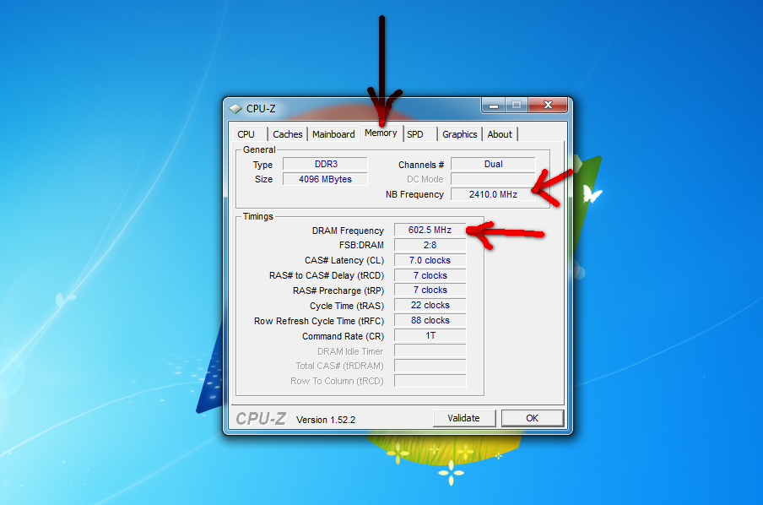Image resolution: width=763 pixels, height=505 pixels.
Task: Click the empty DC Mode field
Action: 493,179
